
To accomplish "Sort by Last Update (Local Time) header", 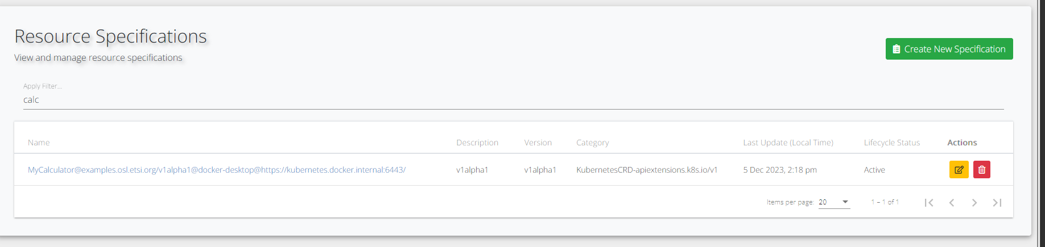I will pyautogui.click(x=788, y=143).
